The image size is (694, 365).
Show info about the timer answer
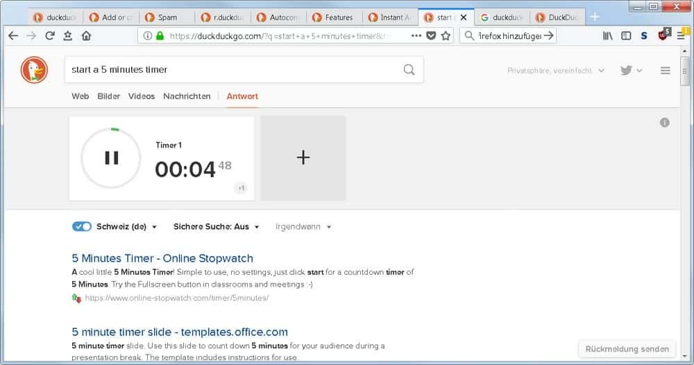coord(664,123)
